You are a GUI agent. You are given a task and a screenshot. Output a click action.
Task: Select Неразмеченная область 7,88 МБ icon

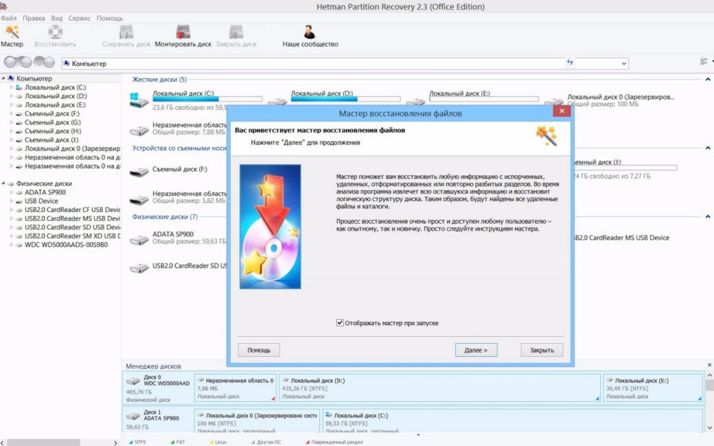pyautogui.click(x=139, y=130)
